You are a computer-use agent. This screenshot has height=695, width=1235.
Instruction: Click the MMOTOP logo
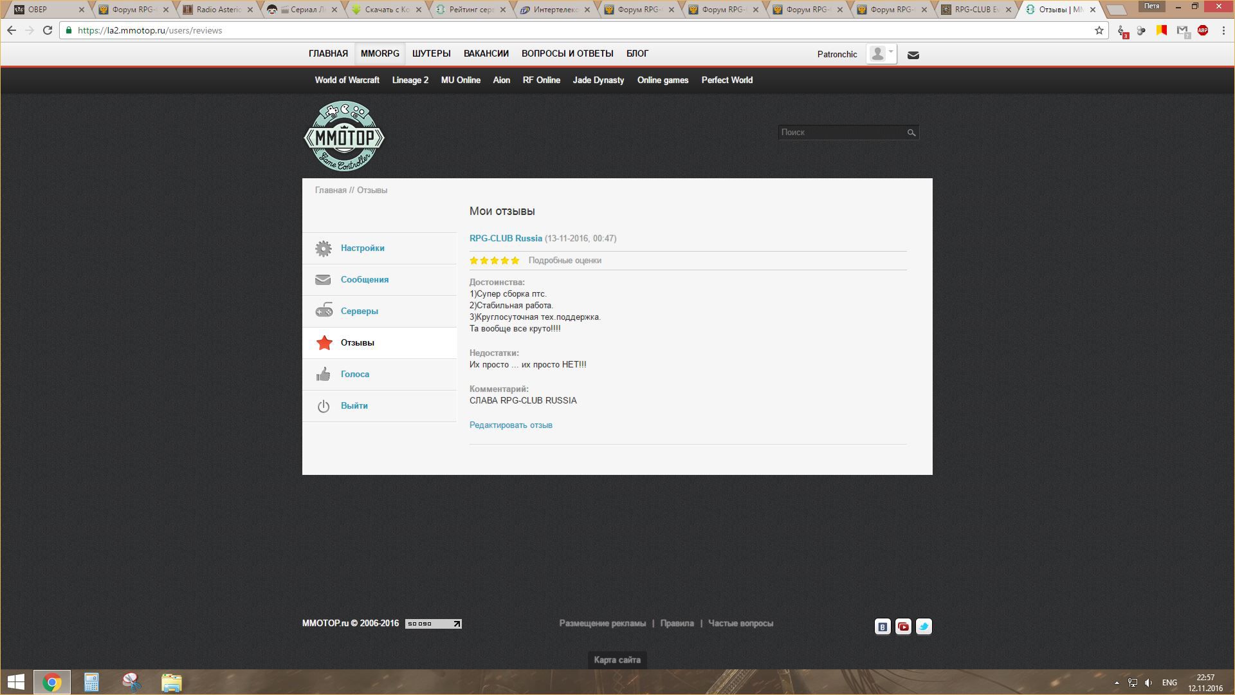point(344,136)
